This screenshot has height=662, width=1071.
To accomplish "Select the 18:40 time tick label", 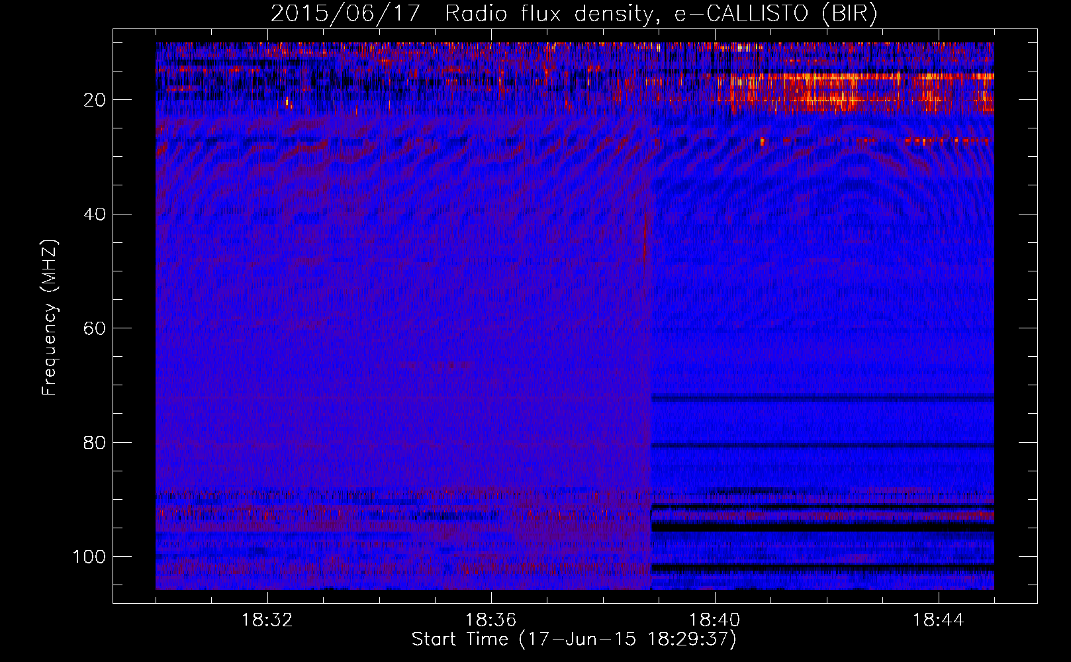I will coord(714,620).
